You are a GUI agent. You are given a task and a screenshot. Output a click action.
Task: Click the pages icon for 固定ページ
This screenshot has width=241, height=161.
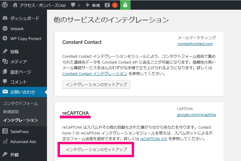click(5, 72)
